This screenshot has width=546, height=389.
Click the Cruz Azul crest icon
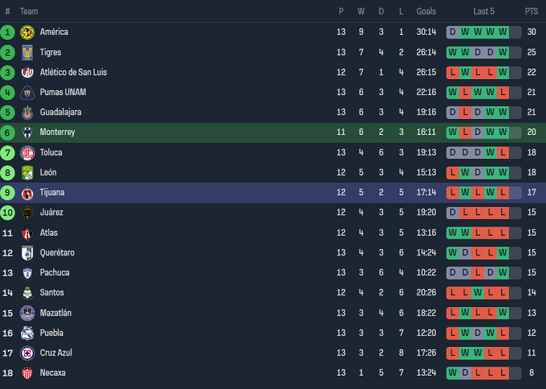[x=27, y=353]
